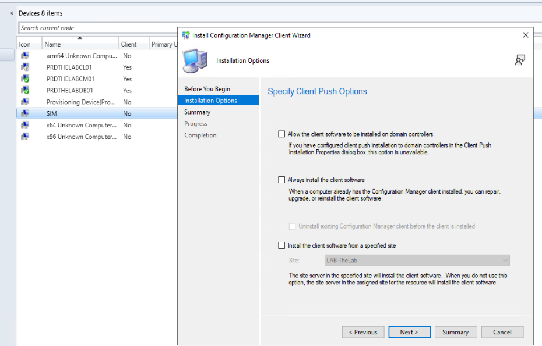Click Client value Yes for PRDTHELABCL01
This screenshot has height=346, width=542.
(127, 67)
